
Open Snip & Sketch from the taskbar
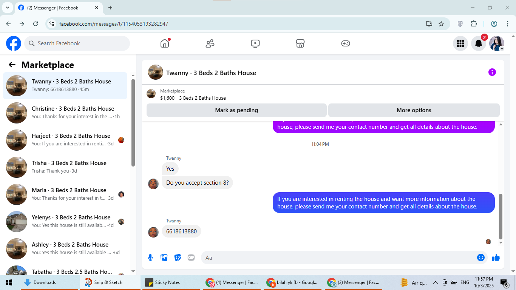110,282
